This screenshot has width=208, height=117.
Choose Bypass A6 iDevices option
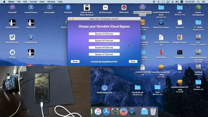click(104, 47)
